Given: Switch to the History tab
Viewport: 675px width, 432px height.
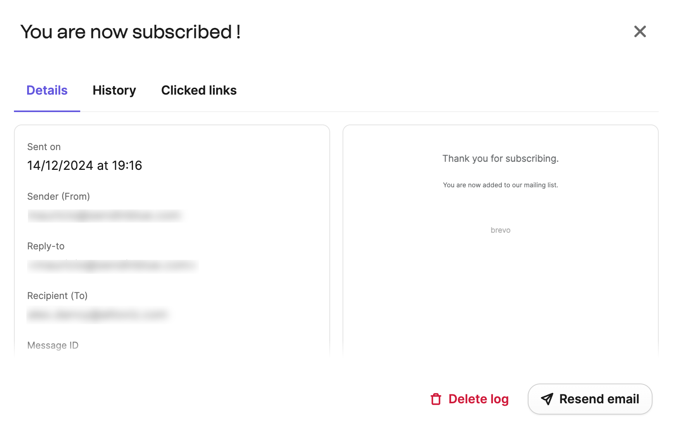Looking at the screenshot, I should 114,90.
